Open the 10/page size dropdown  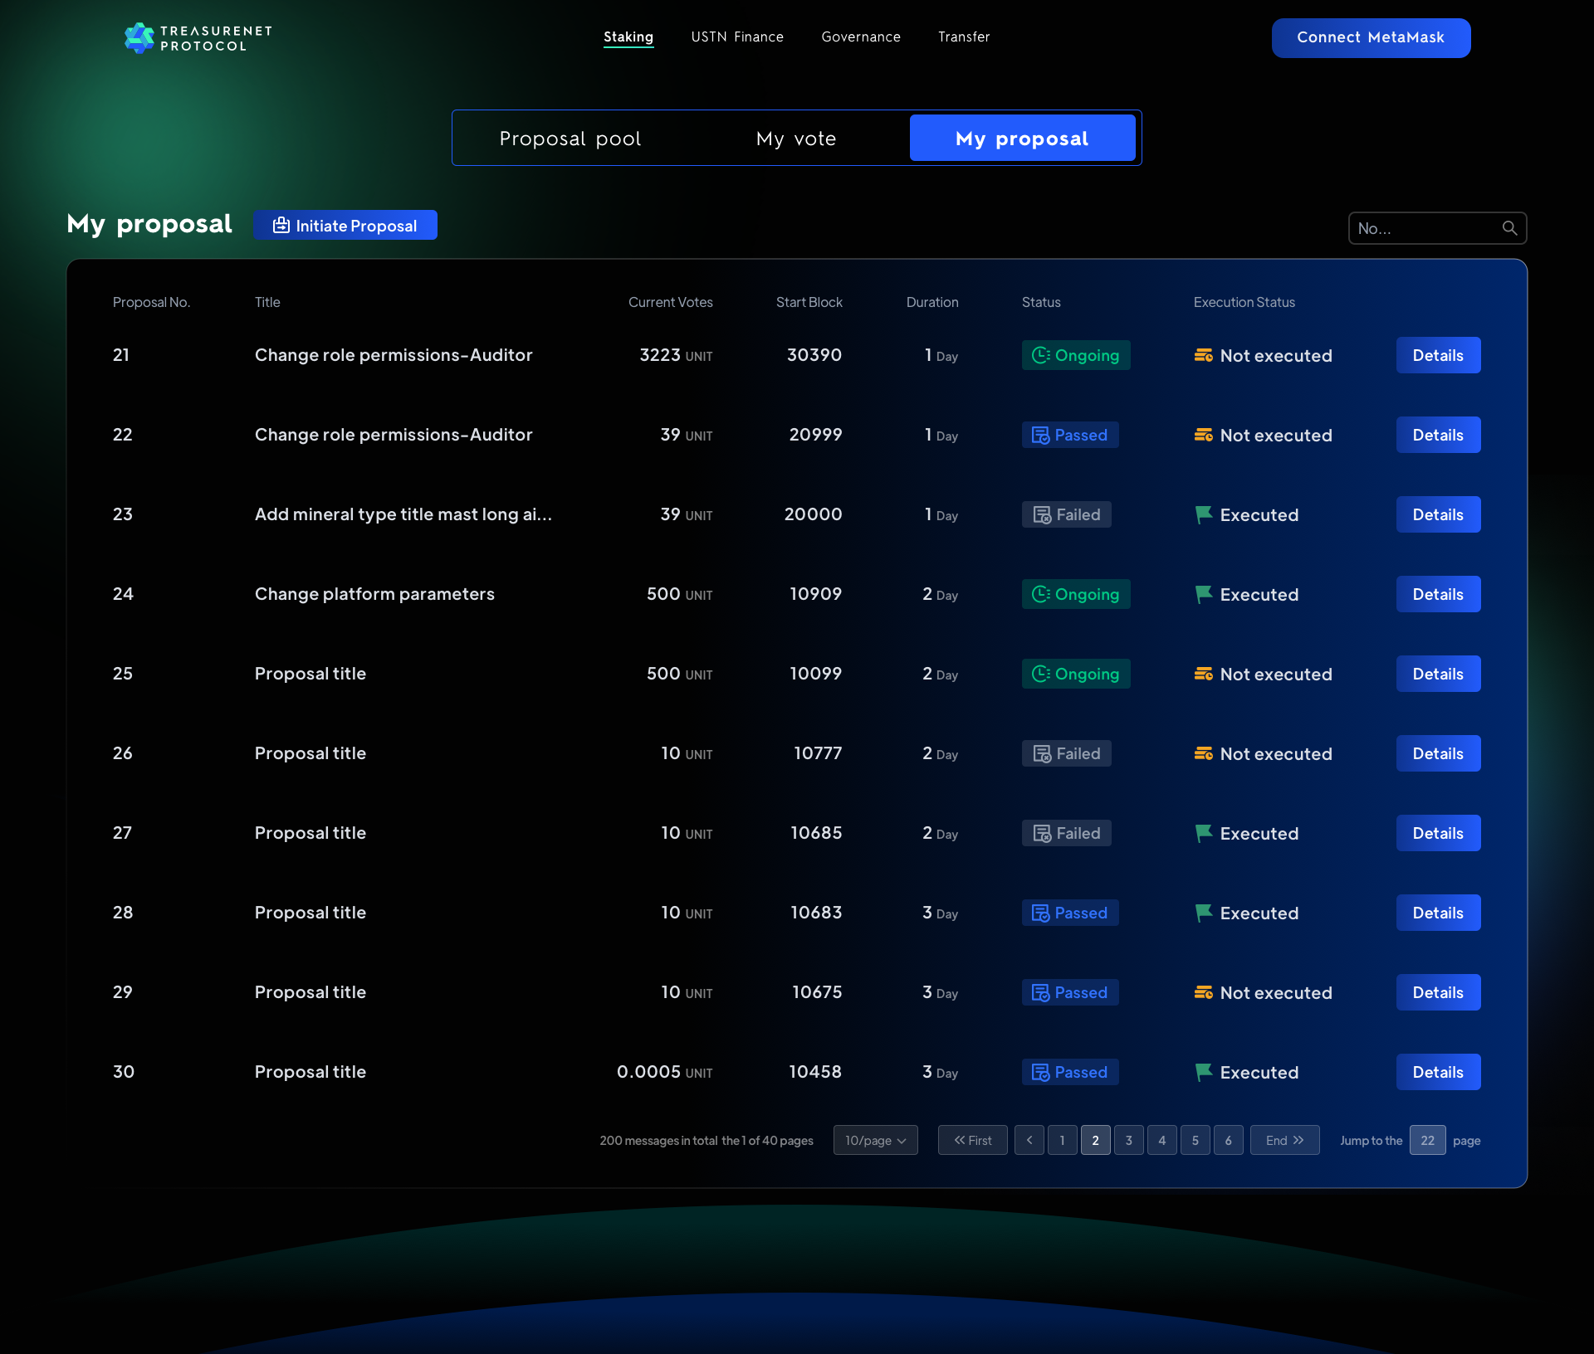(876, 1140)
